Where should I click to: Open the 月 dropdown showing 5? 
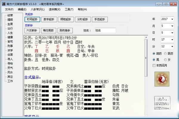point(167,26)
